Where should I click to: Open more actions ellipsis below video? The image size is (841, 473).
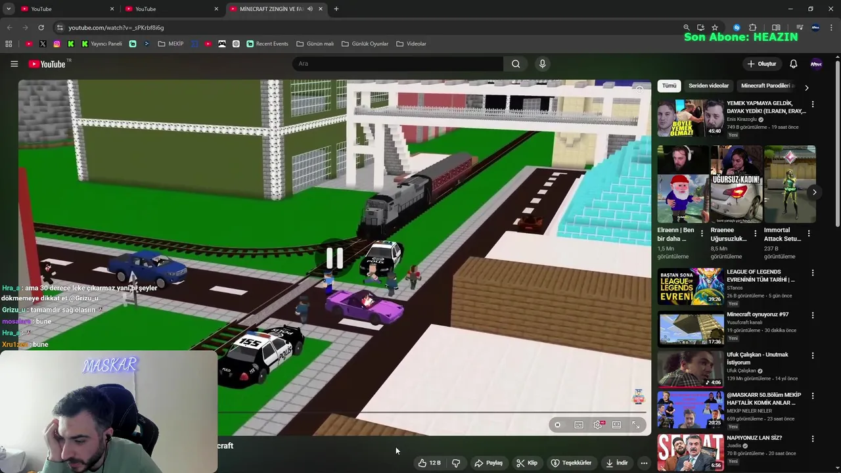click(644, 463)
